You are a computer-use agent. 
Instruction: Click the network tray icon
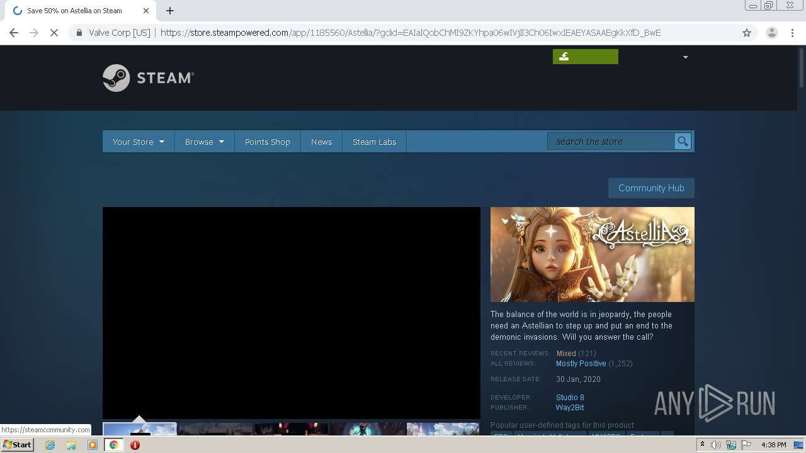[731, 445]
